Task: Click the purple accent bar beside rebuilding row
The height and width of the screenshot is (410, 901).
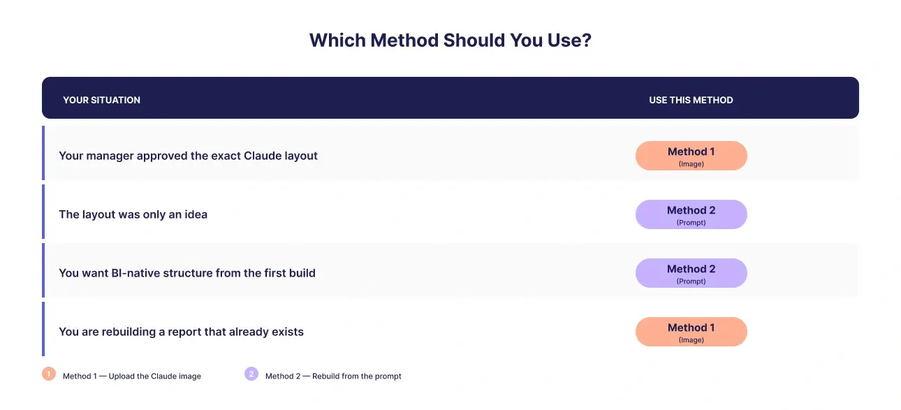Action: pos(43,329)
